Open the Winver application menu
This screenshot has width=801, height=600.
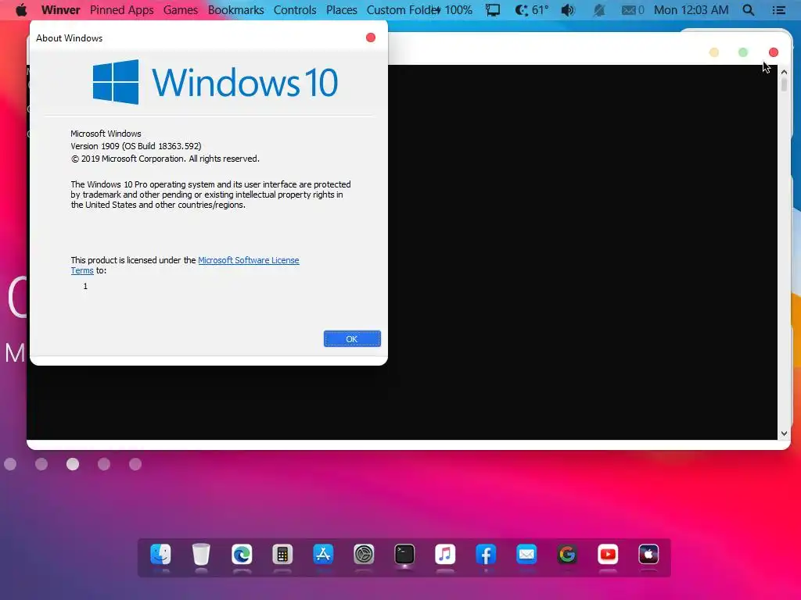pyautogui.click(x=60, y=9)
